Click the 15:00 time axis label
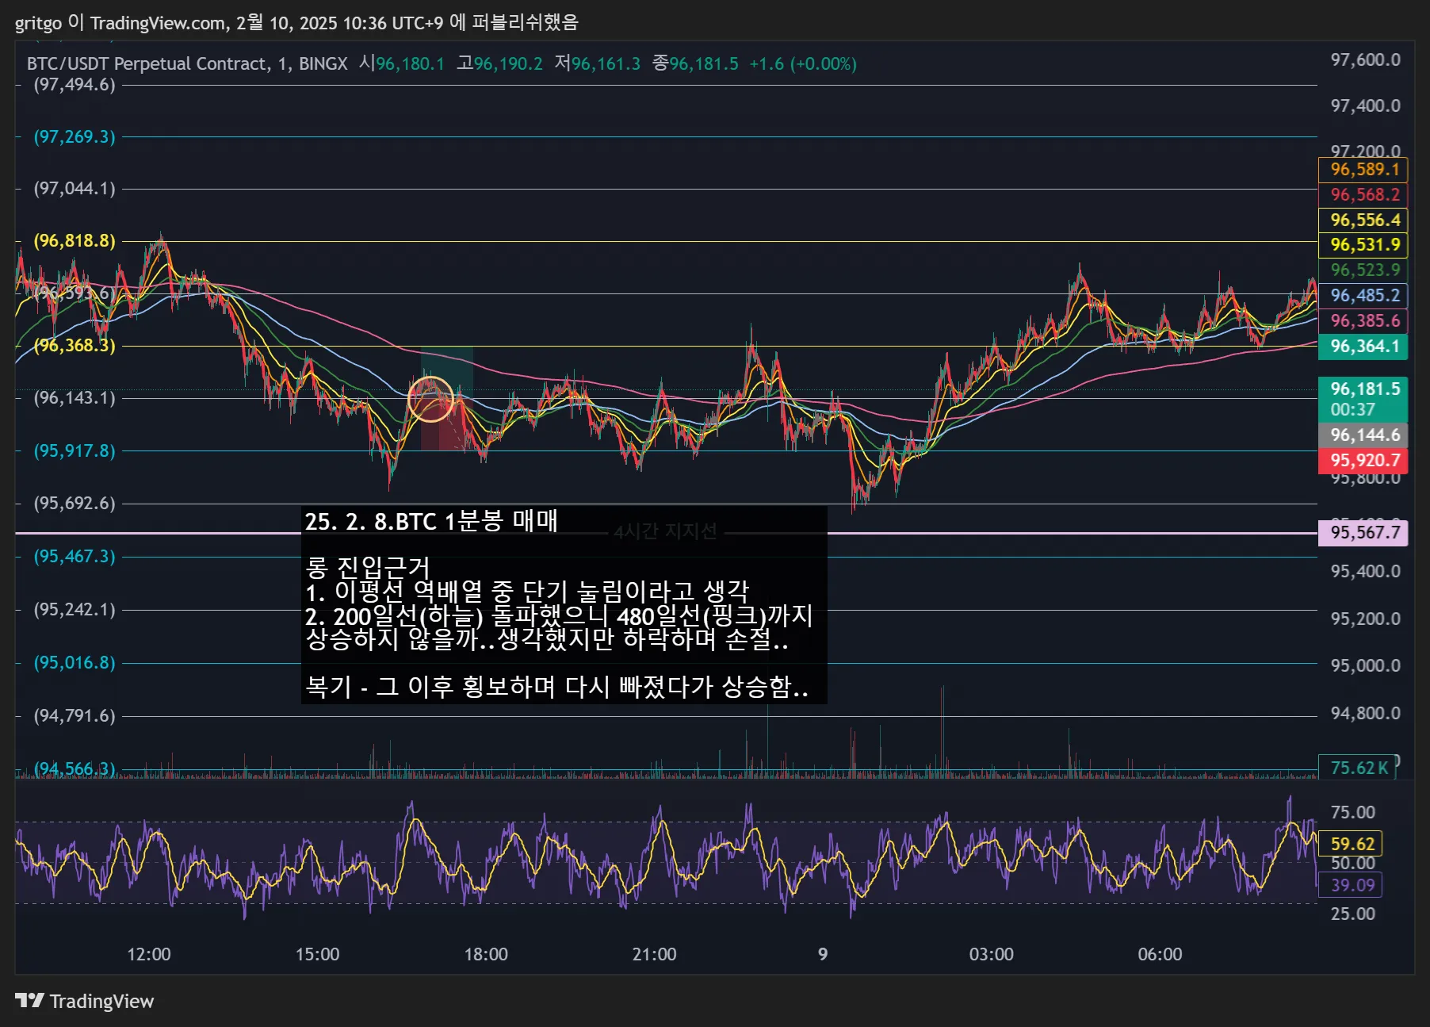Viewport: 1430px width, 1027px height. point(317,955)
